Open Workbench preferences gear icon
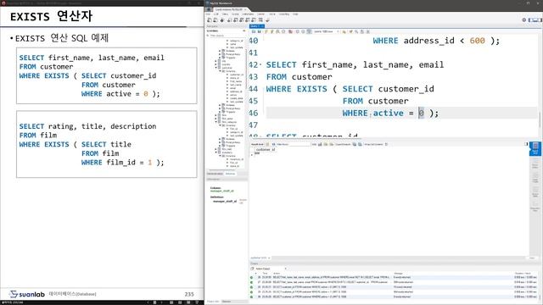The width and height of the screenshot is (543, 305). point(524,20)
